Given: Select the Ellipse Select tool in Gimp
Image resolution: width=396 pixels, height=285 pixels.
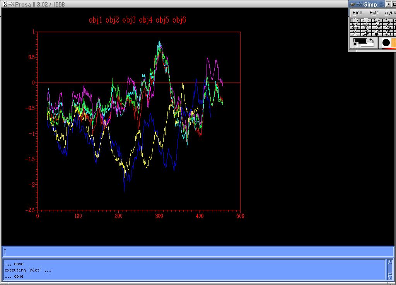Looking at the screenshot, I should pyautogui.click(x=366, y=21).
